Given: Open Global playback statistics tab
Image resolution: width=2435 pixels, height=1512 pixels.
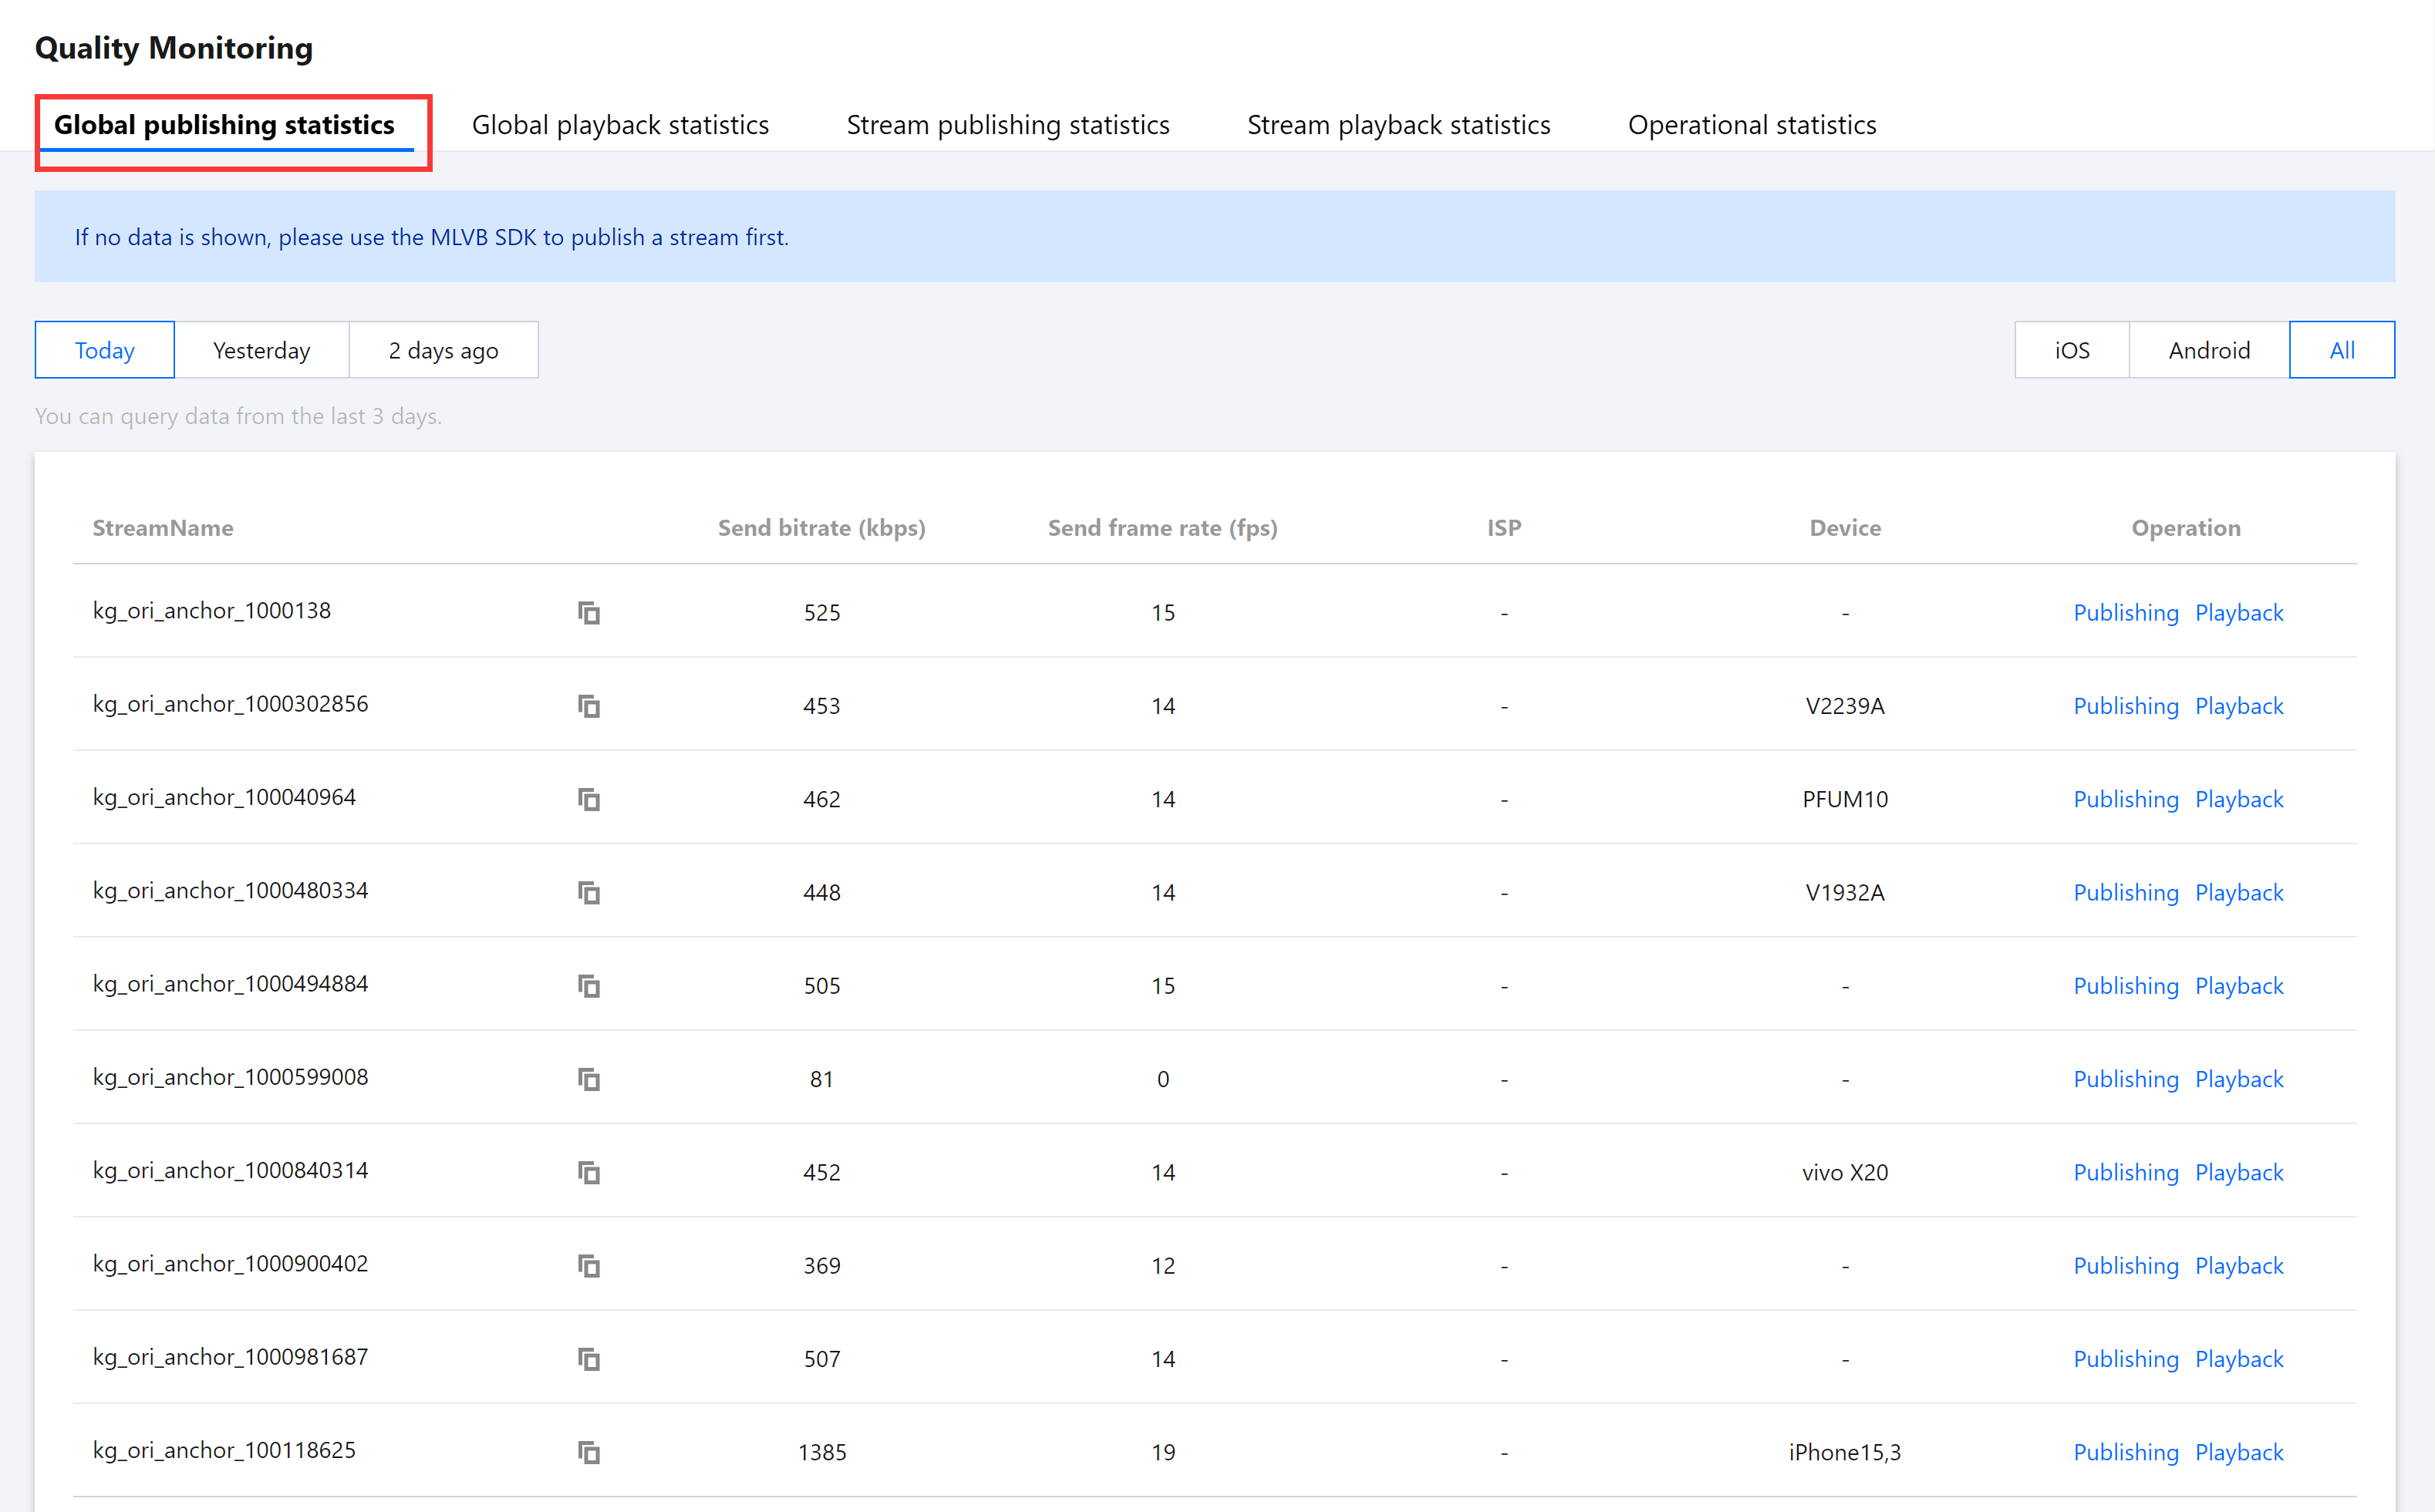Looking at the screenshot, I should click(x=620, y=125).
